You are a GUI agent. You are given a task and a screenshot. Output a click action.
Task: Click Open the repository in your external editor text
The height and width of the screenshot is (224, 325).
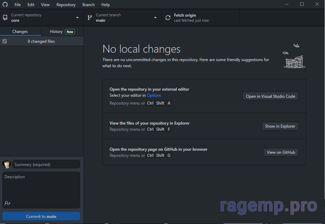point(149,89)
